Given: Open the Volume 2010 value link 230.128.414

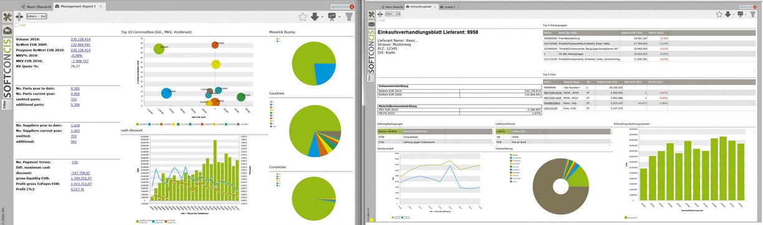Looking at the screenshot, I should coord(80,39).
